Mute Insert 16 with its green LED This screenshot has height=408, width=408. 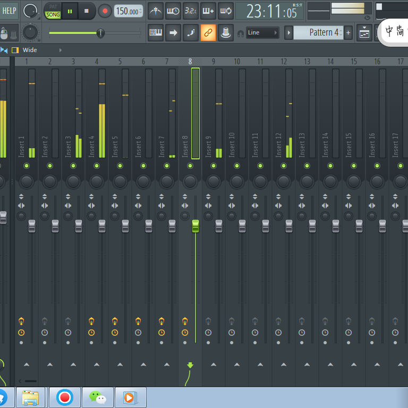(x=377, y=166)
